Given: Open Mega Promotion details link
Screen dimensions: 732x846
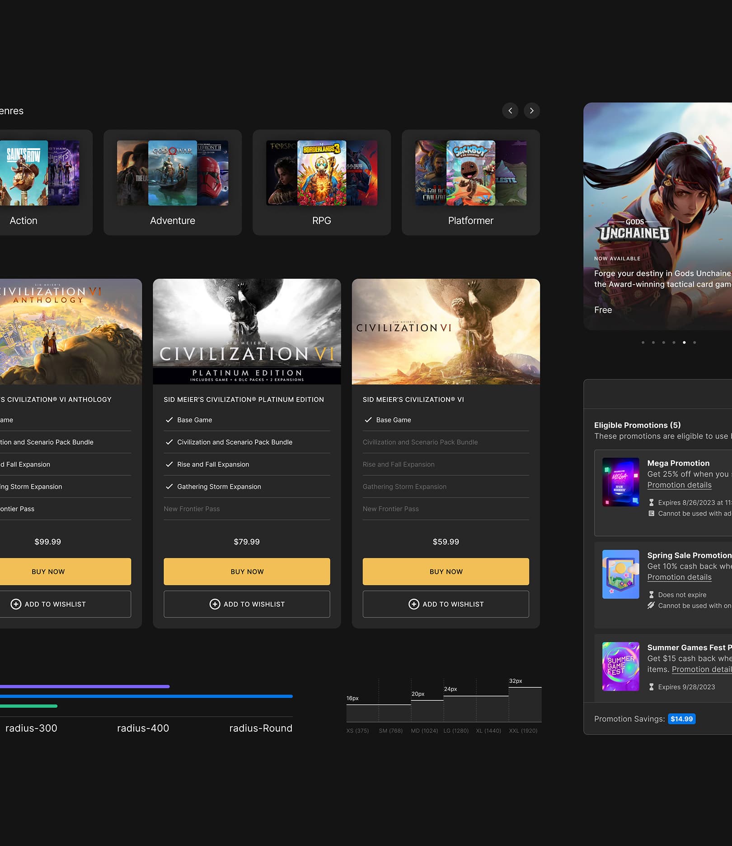Looking at the screenshot, I should pos(679,485).
